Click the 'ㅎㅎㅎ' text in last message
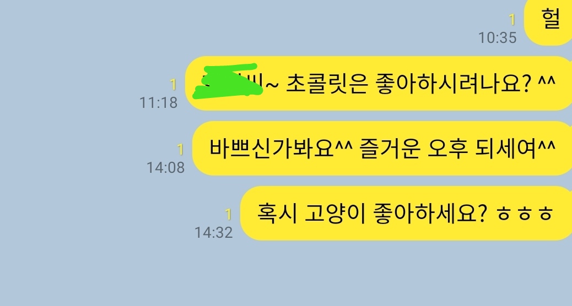The width and height of the screenshot is (572, 306). pos(525,215)
